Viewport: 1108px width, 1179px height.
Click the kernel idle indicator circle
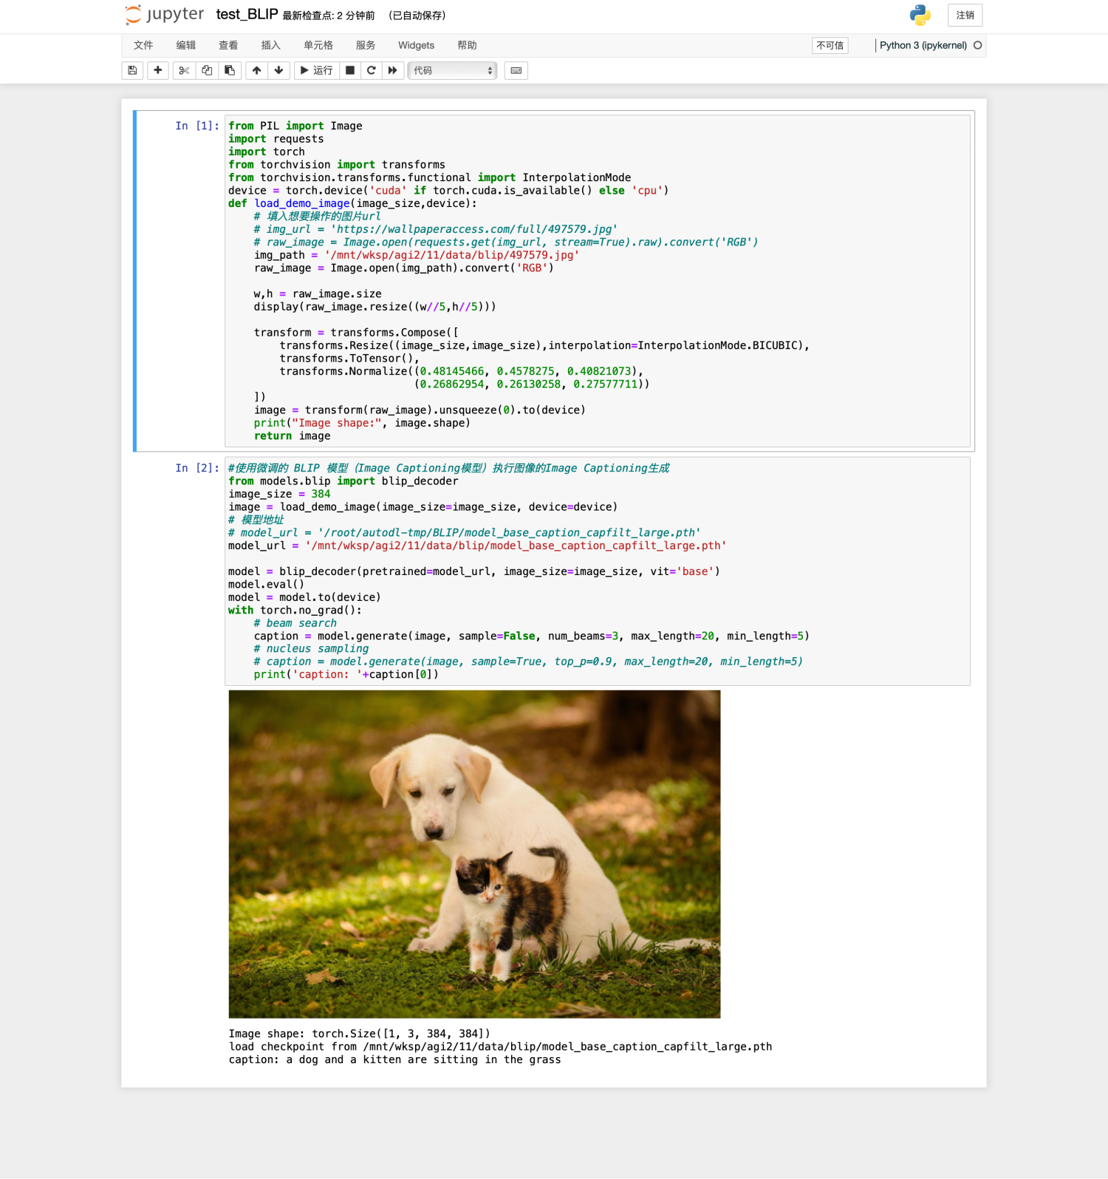978,45
